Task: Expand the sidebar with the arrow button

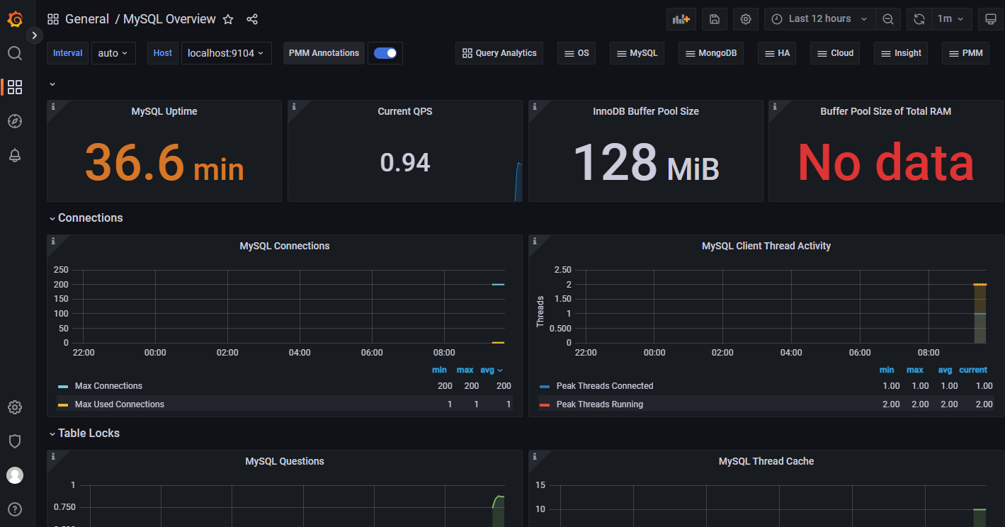Action: tap(34, 35)
